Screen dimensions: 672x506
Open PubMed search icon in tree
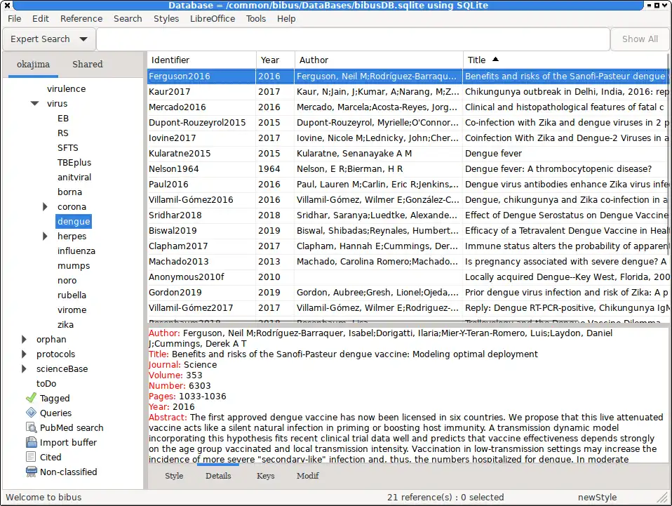(x=31, y=428)
